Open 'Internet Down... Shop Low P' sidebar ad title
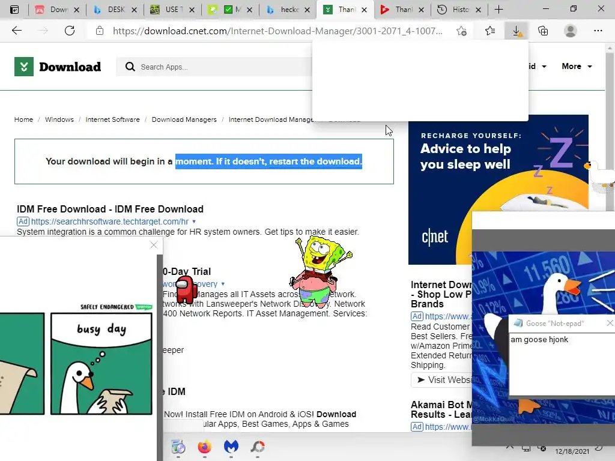 441,294
